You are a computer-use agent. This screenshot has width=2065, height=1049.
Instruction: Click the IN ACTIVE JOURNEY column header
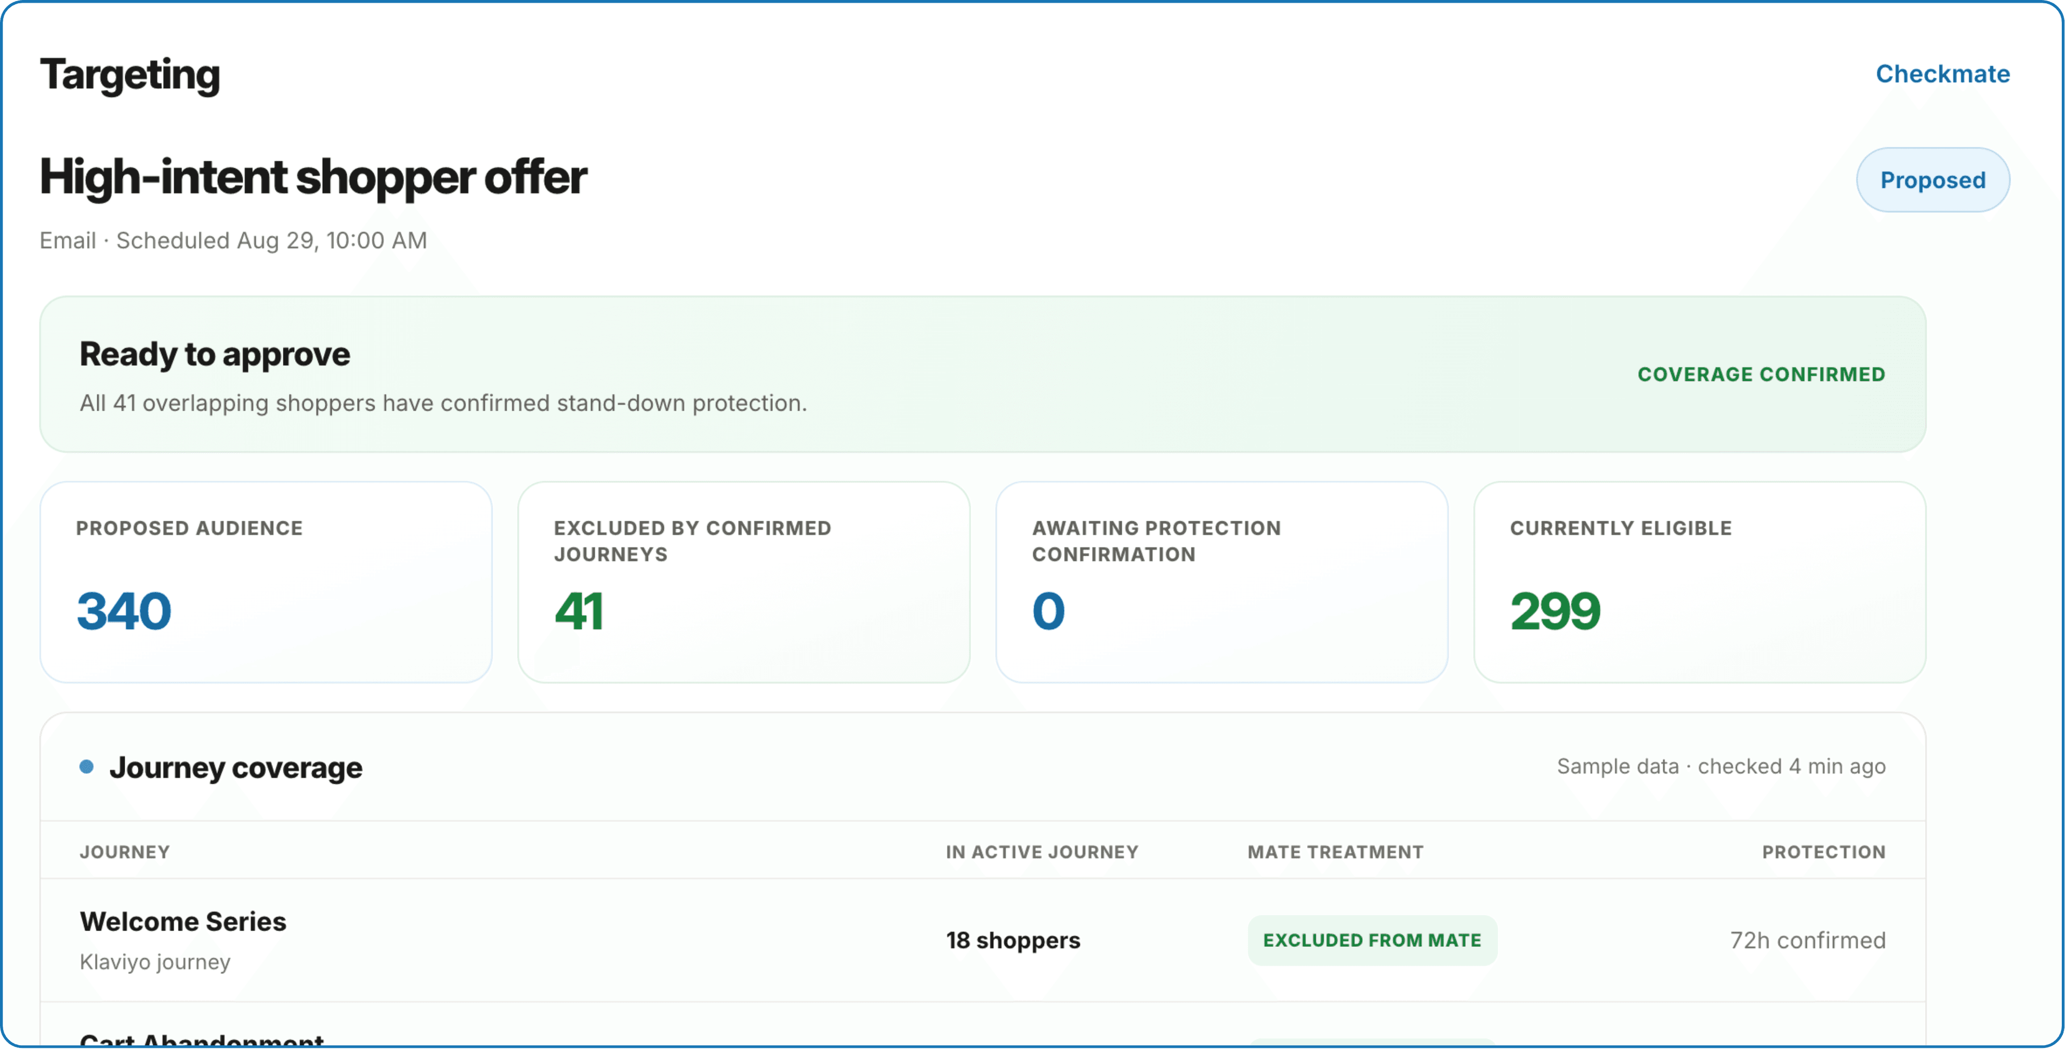(1042, 852)
